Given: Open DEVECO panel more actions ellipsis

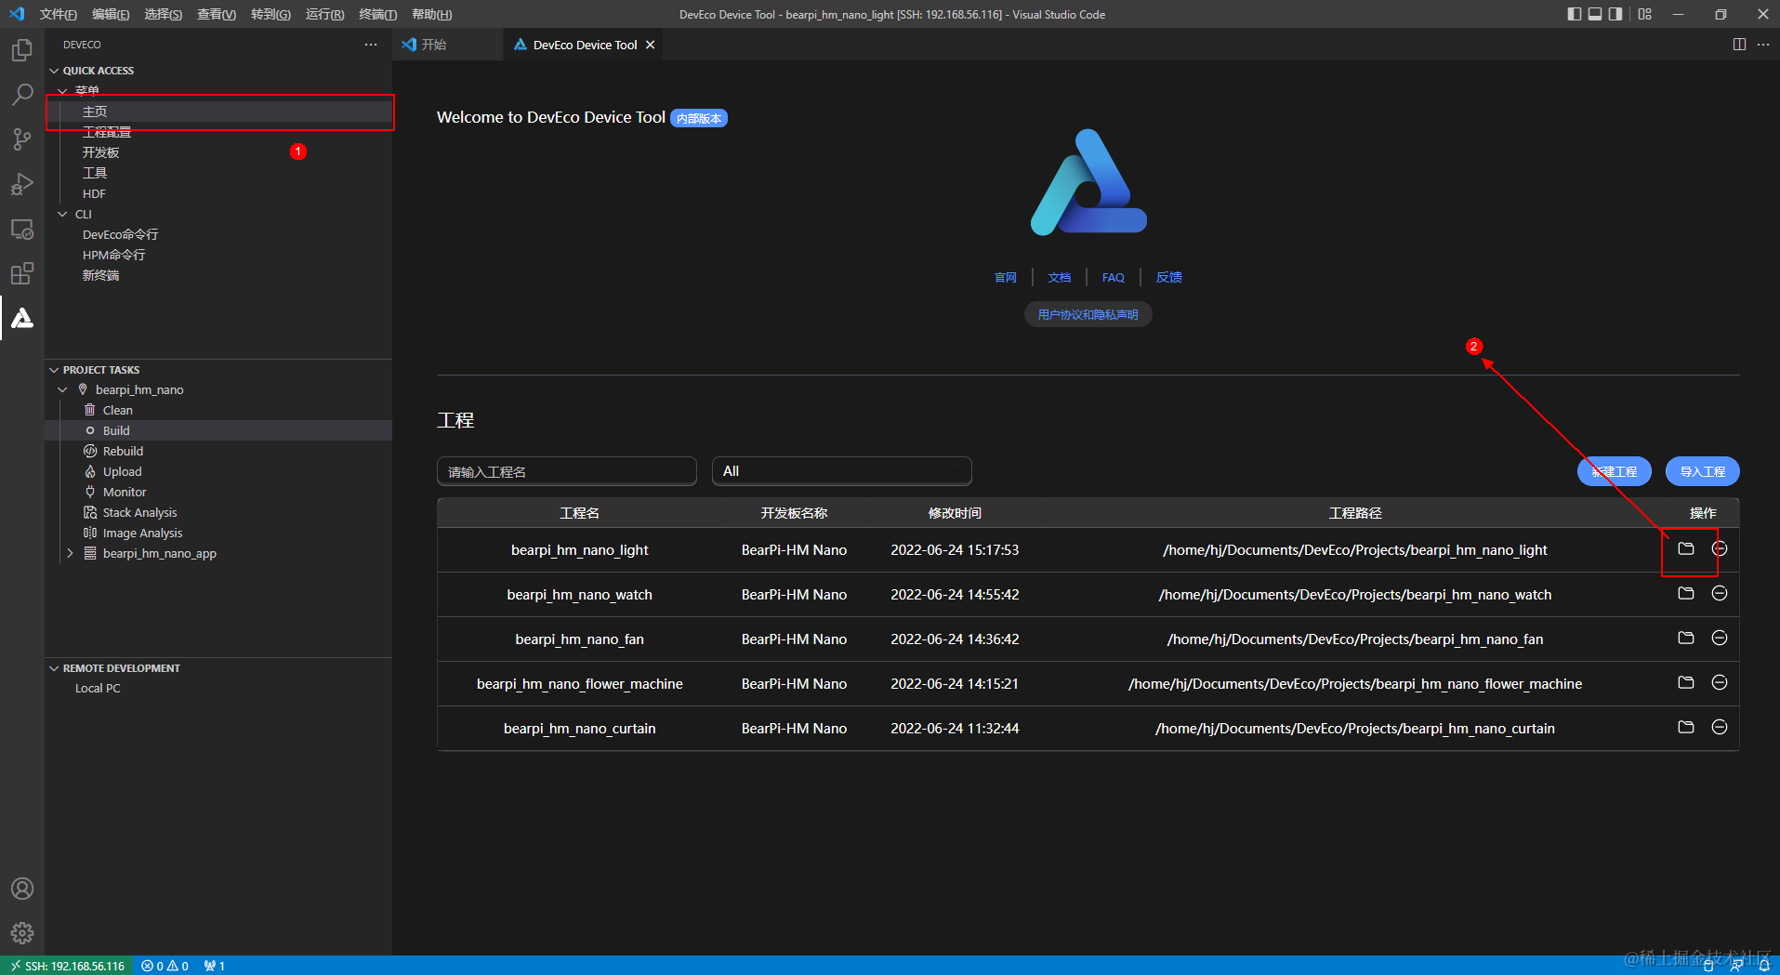Looking at the screenshot, I should pos(371,45).
